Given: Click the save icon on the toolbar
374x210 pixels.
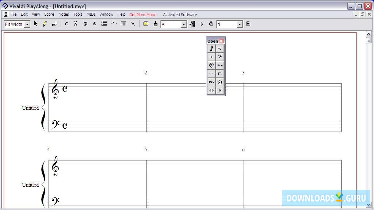Looking at the screenshot, I should click(146, 24).
